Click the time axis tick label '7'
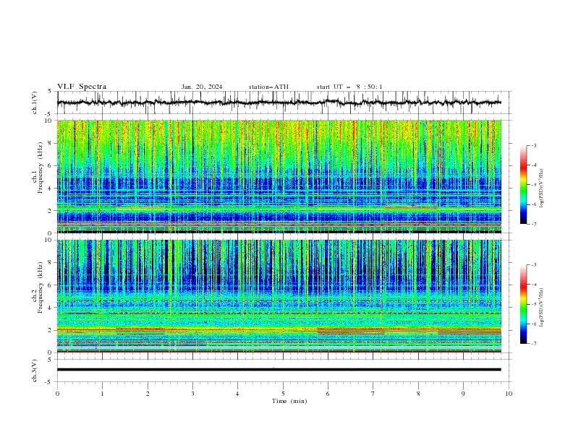Screen dimensions: 573x442 (x=373, y=394)
